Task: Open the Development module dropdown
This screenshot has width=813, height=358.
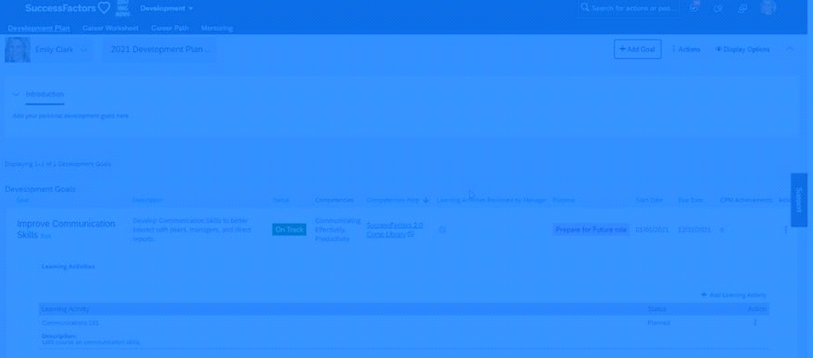Action: (167, 8)
